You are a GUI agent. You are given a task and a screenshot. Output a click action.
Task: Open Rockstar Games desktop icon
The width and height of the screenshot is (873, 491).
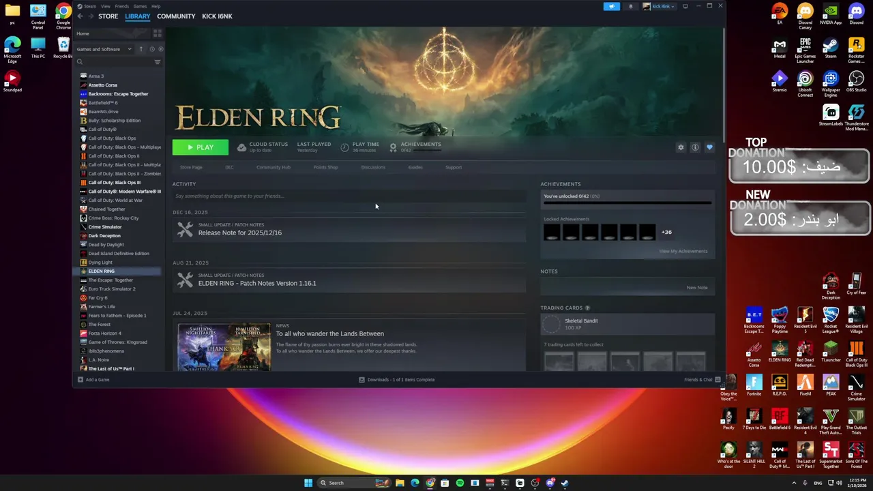click(x=856, y=50)
